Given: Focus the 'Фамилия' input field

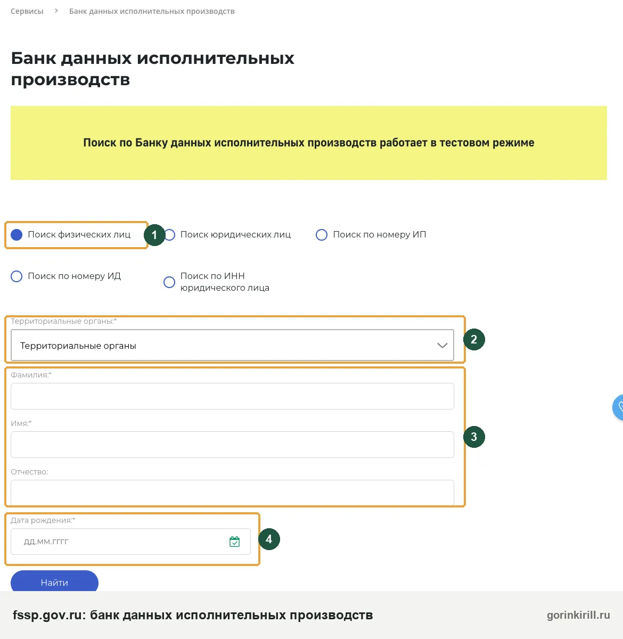Looking at the screenshot, I should coord(232,396).
